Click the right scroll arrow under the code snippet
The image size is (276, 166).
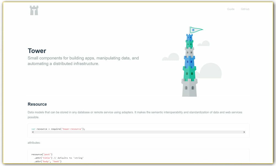coord(244,132)
